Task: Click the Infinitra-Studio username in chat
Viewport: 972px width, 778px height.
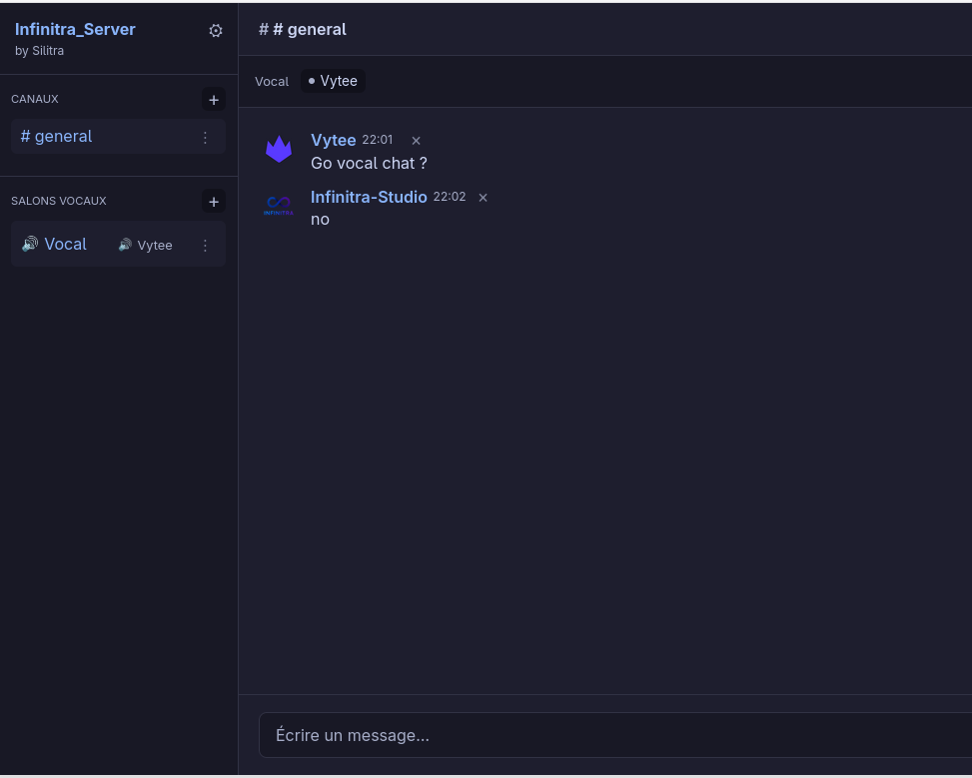Action: pos(369,197)
